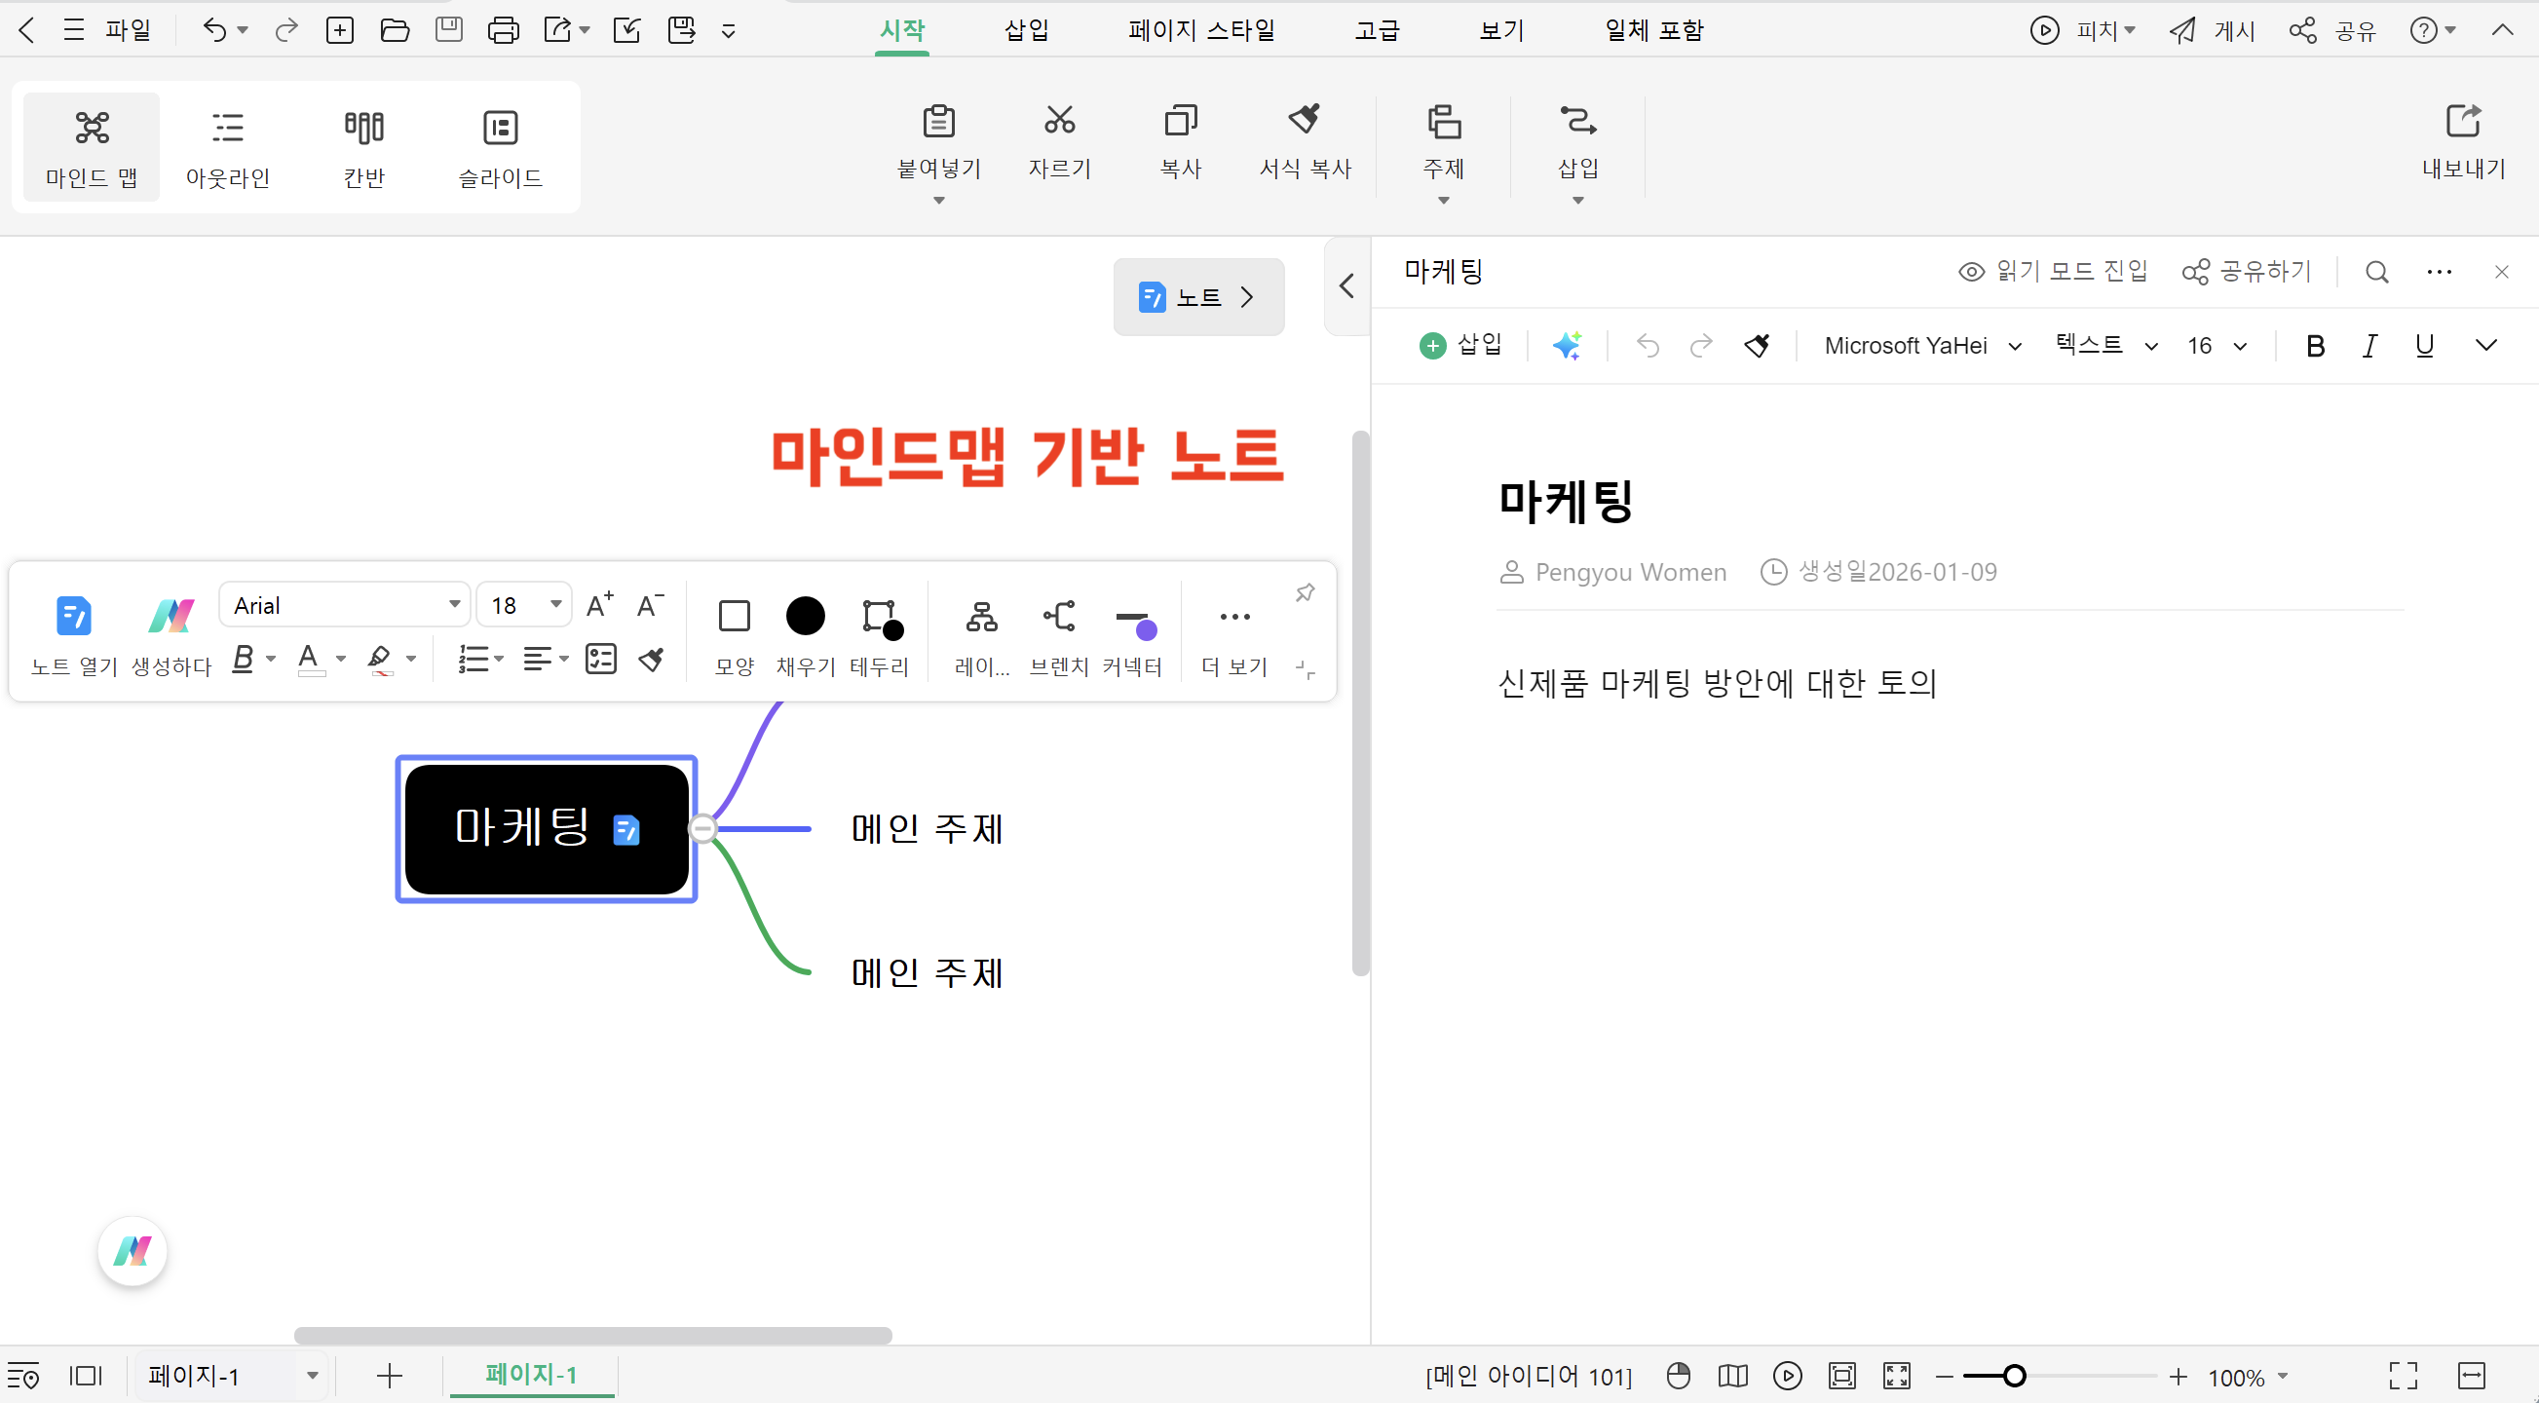Click the 노트 button on canvas
The height and width of the screenshot is (1403, 2539).
1198,297
